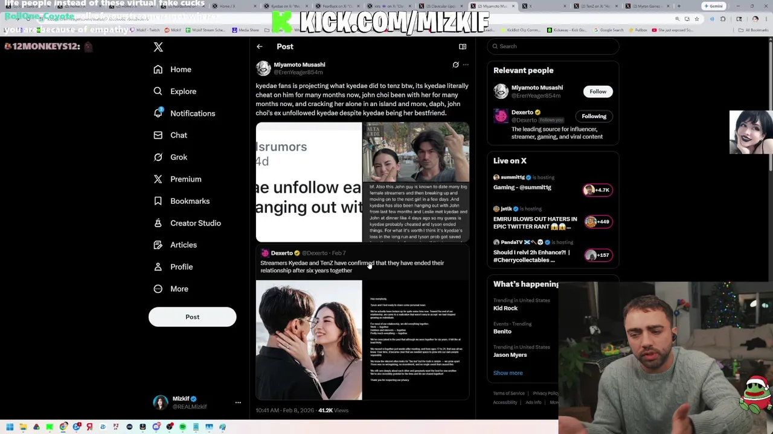Screen dimensions: 773x434
Task: Click the Grok icon
Action: coord(158,157)
